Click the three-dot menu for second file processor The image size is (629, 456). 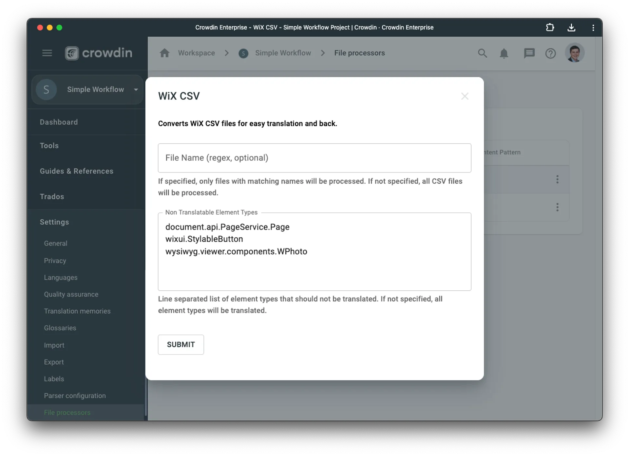(557, 207)
